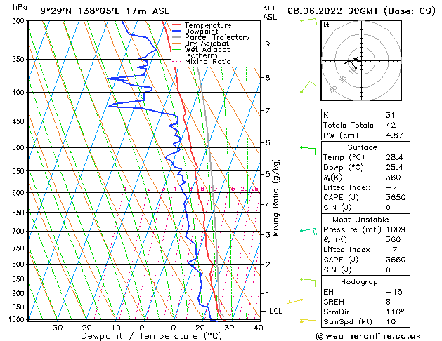Select the 'Wet Adiabat' legend label
Image resolution: width=442 pixels, height=341 pixels.
207,50
